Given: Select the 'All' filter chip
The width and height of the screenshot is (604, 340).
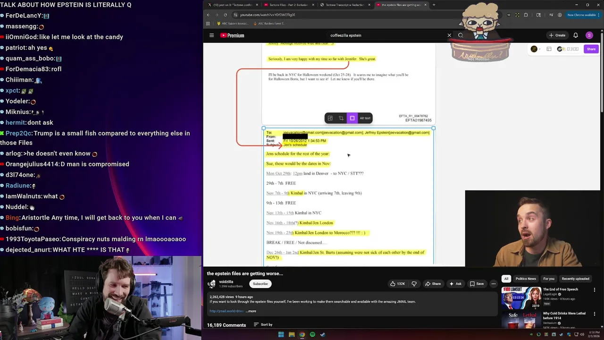Looking at the screenshot, I should 506,279.
